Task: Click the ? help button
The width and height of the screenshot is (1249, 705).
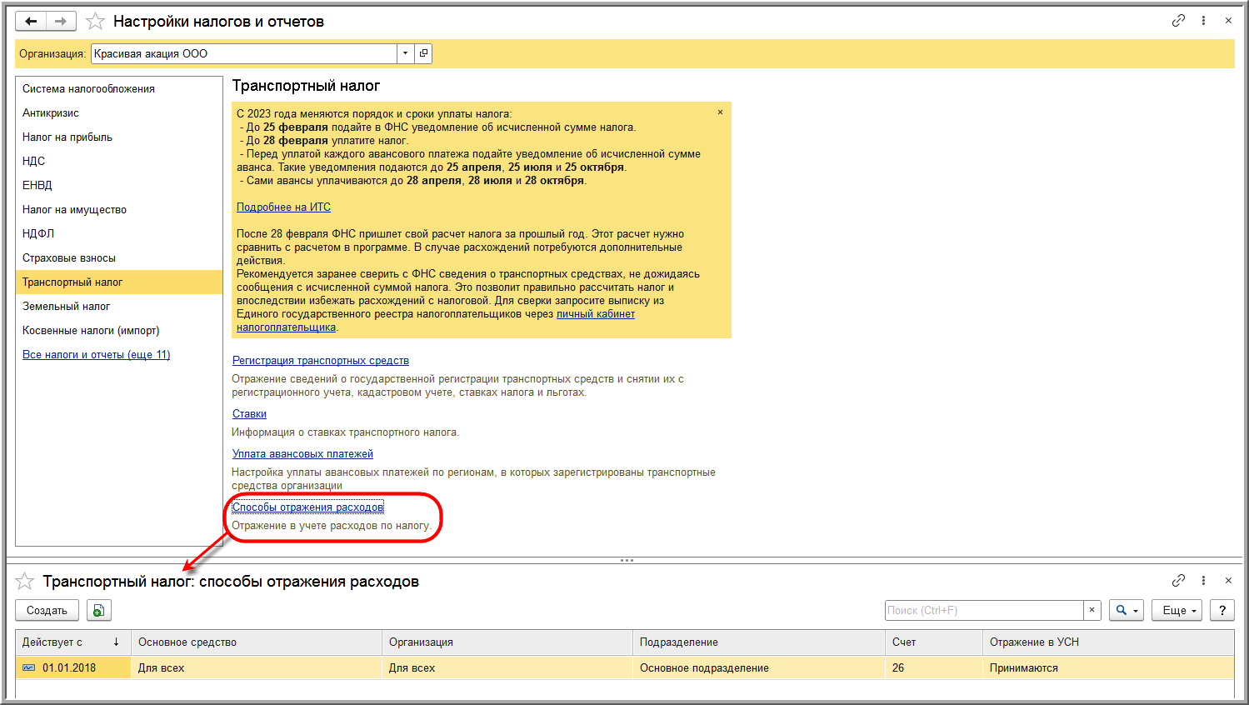Action: pyautogui.click(x=1222, y=610)
